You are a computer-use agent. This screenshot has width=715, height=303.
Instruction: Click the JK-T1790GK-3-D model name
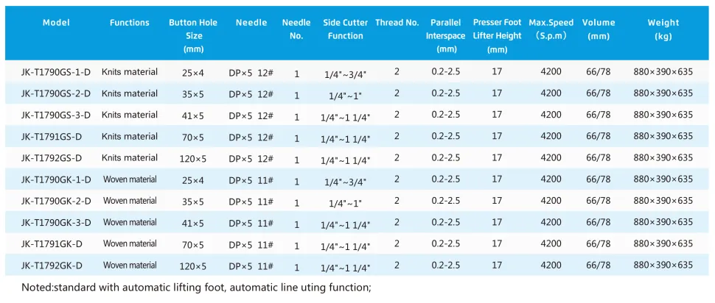[x=57, y=222]
